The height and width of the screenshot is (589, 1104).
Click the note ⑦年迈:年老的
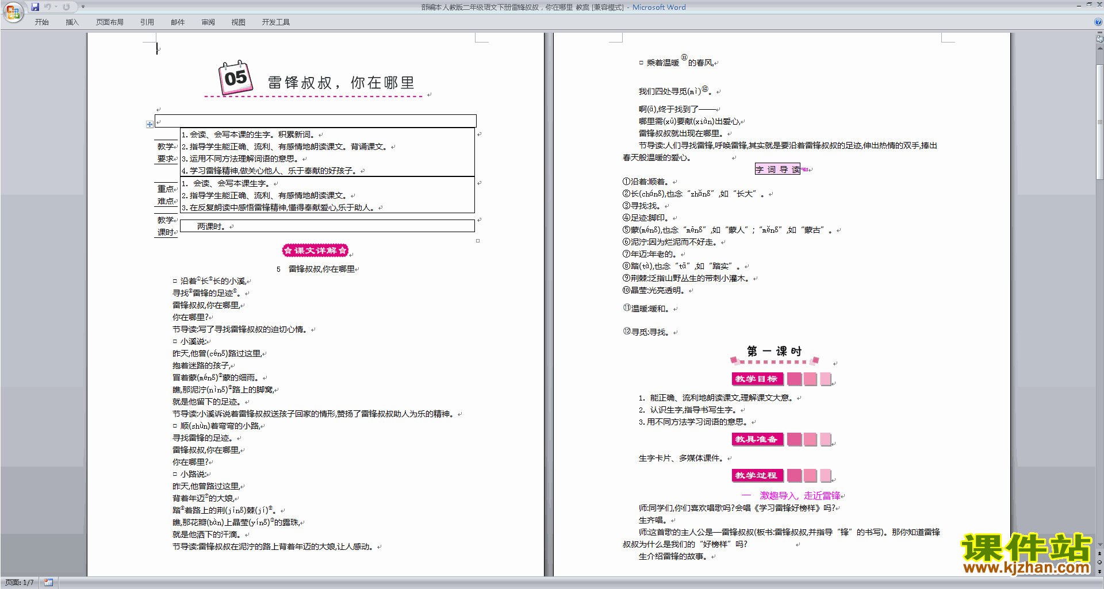pos(650,254)
